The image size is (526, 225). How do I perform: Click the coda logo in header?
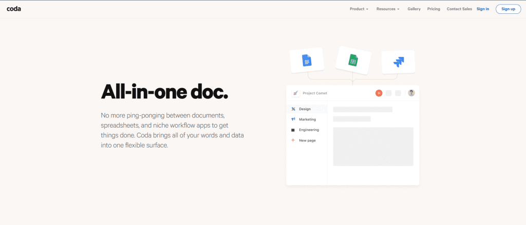pyautogui.click(x=14, y=9)
